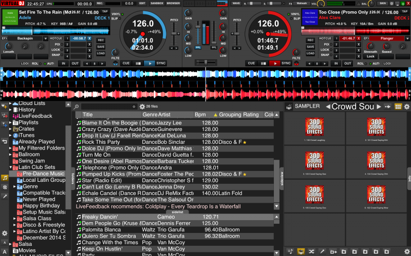Click the BROWSER button in top bar
Image resolution: width=411 pixels, height=256 pixels.
(173, 4)
